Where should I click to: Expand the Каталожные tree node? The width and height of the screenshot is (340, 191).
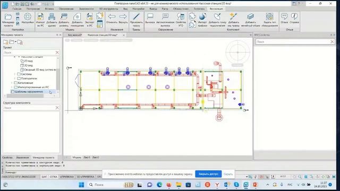(12, 83)
